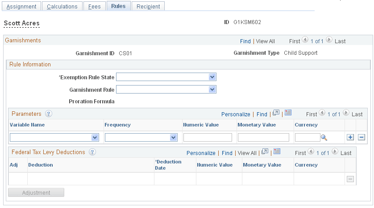Open the Variable Name dropdown
The image size is (374, 208).
click(95, 138)
